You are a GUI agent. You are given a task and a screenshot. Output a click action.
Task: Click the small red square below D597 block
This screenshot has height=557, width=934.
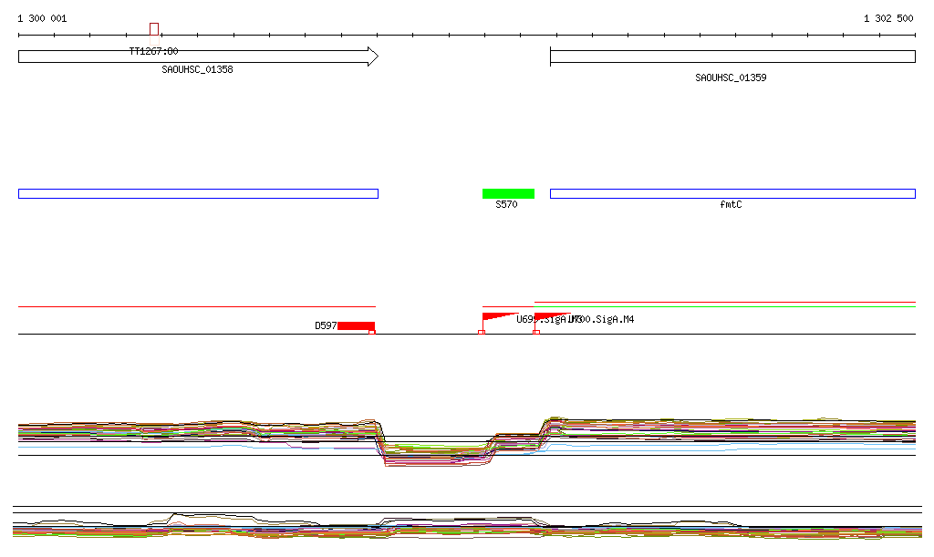tap(372, 332)
